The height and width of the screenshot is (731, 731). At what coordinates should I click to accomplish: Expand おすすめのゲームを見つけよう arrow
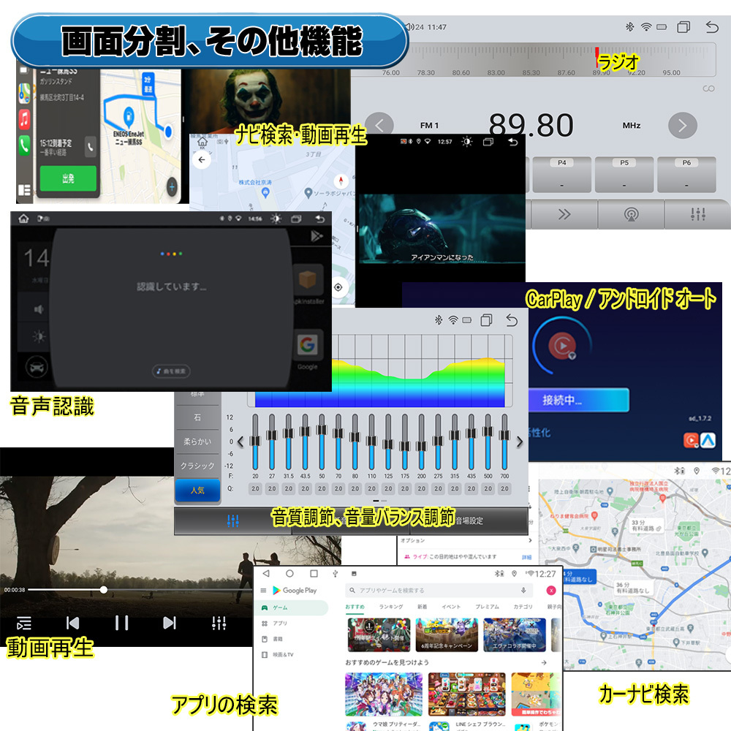click(544, 662)
